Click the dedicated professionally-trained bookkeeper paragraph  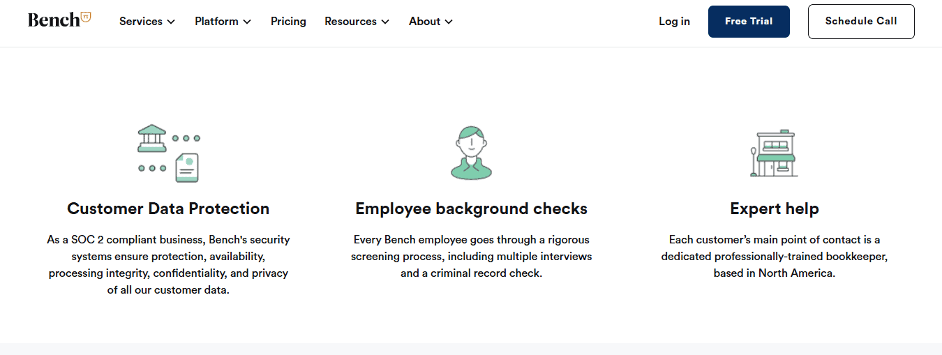pos(775,257)
